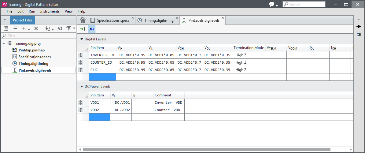
Task: Click the Digital Pattern Editor app logo
Action: click(x=4, y=4)
